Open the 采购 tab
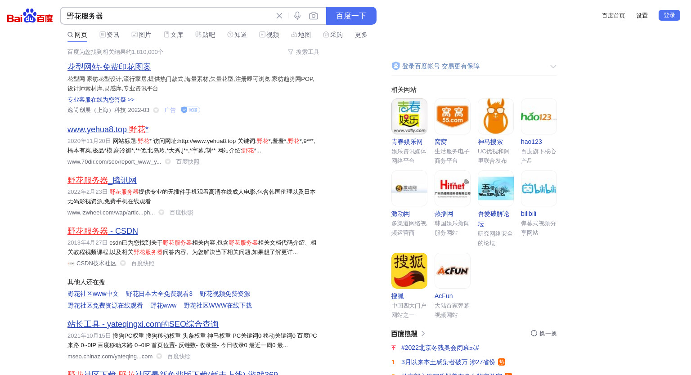Viewport: 691px width, 375px height. click(x=333, y=35)
